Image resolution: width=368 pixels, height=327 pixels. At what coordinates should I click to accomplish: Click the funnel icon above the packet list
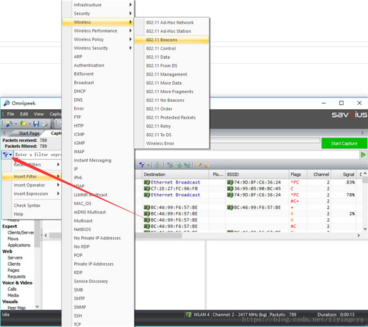coord(142,165)
